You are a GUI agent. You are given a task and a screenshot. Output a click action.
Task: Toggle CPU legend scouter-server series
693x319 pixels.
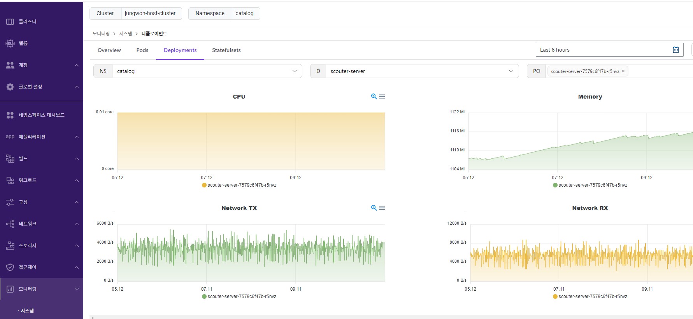pyautogui.click(x=239, y=185)
